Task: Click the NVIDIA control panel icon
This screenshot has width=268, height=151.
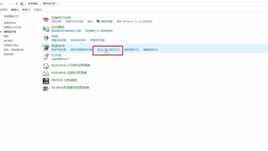Action: click(46, 81)
